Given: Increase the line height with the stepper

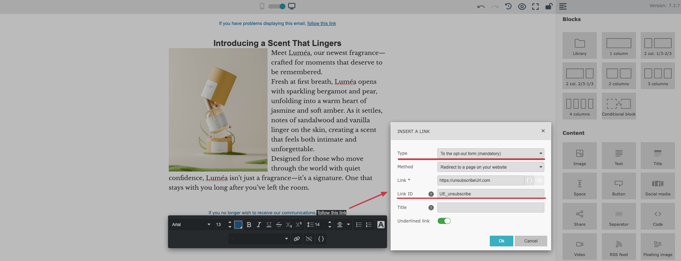Looking at the screenshot, I should [330, 222].
